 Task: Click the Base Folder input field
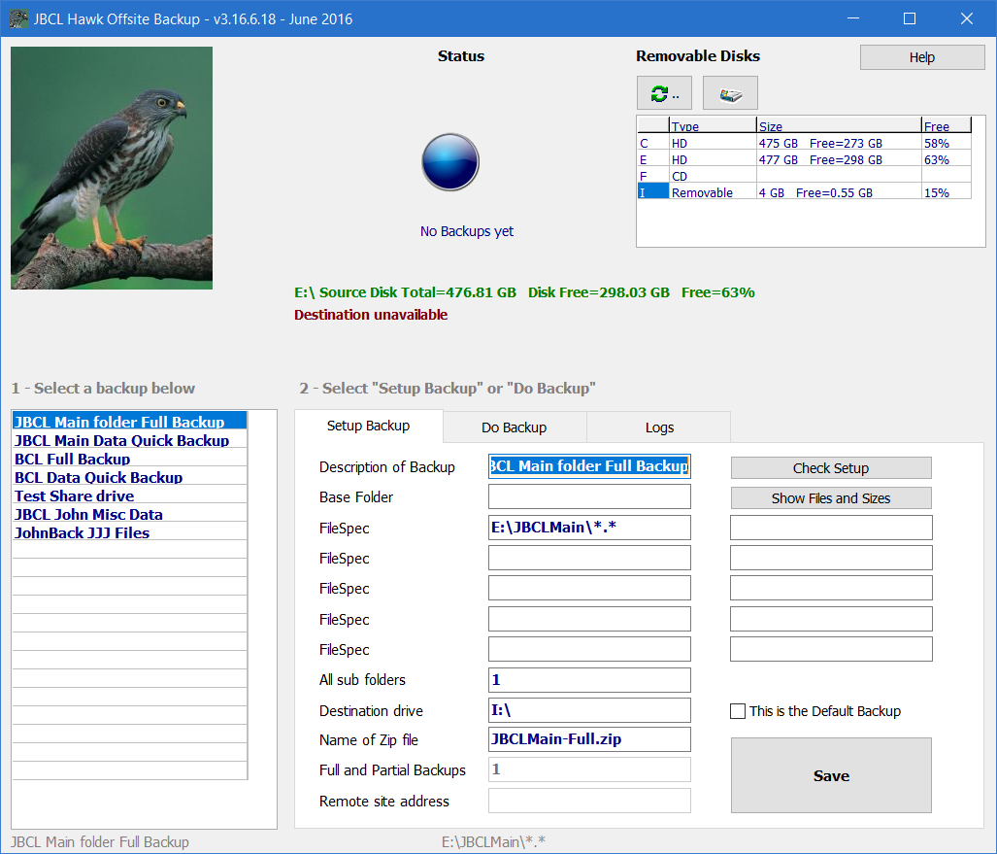[x=589, y=497]
